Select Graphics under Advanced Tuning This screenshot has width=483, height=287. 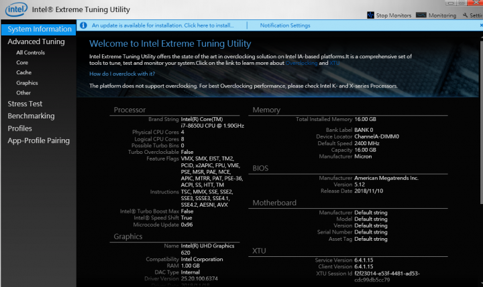point(27,83)
